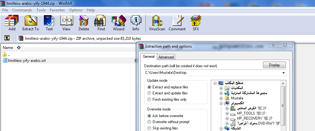Switch to the Advanced tab
315x131 pixels.
(166, 57)
